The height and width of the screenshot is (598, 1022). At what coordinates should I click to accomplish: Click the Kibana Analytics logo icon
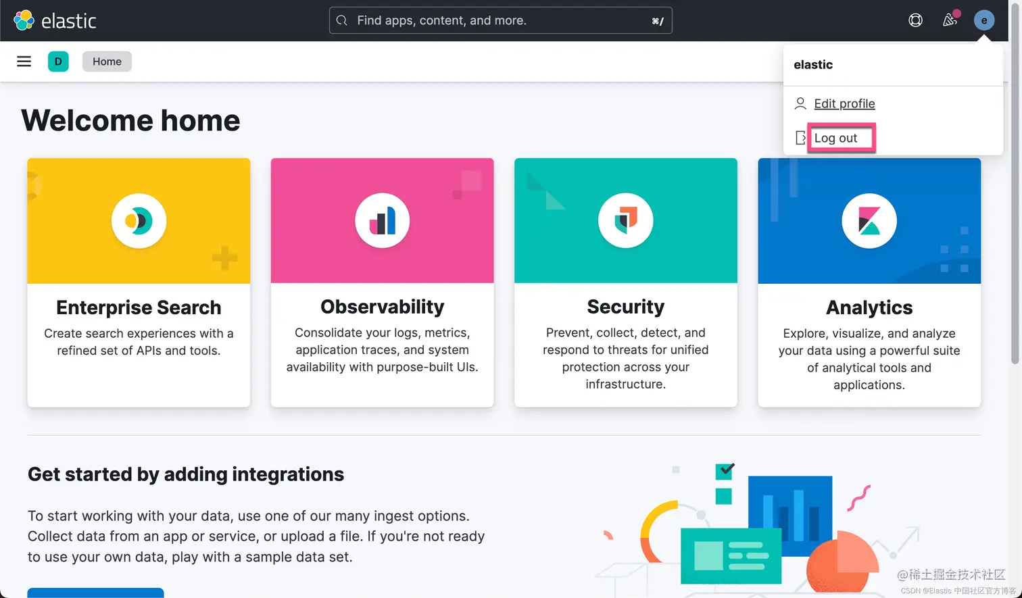pos(869,221)
